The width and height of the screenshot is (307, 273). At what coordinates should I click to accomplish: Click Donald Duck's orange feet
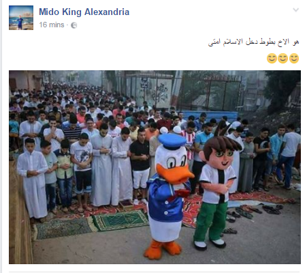(x=163, y=249)
